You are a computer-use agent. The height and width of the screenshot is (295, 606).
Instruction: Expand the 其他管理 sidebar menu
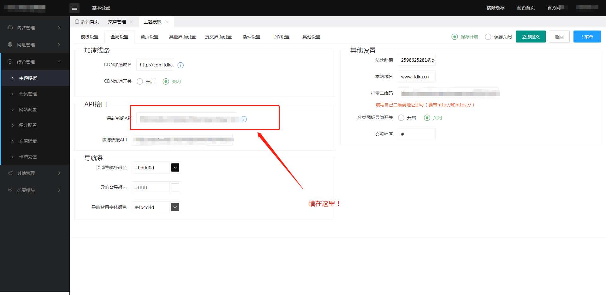tap(35, 173)
